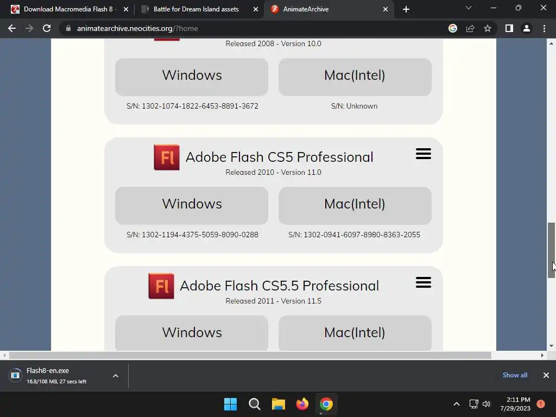Show all downloads
The height and width of the screenshot is (417, 556).
[515, 375]
